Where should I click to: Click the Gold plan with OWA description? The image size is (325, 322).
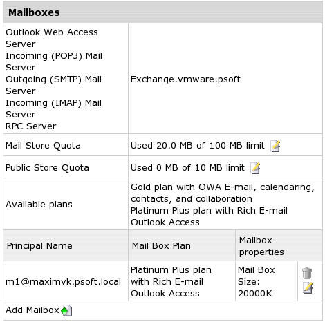[x=223, y=193]
